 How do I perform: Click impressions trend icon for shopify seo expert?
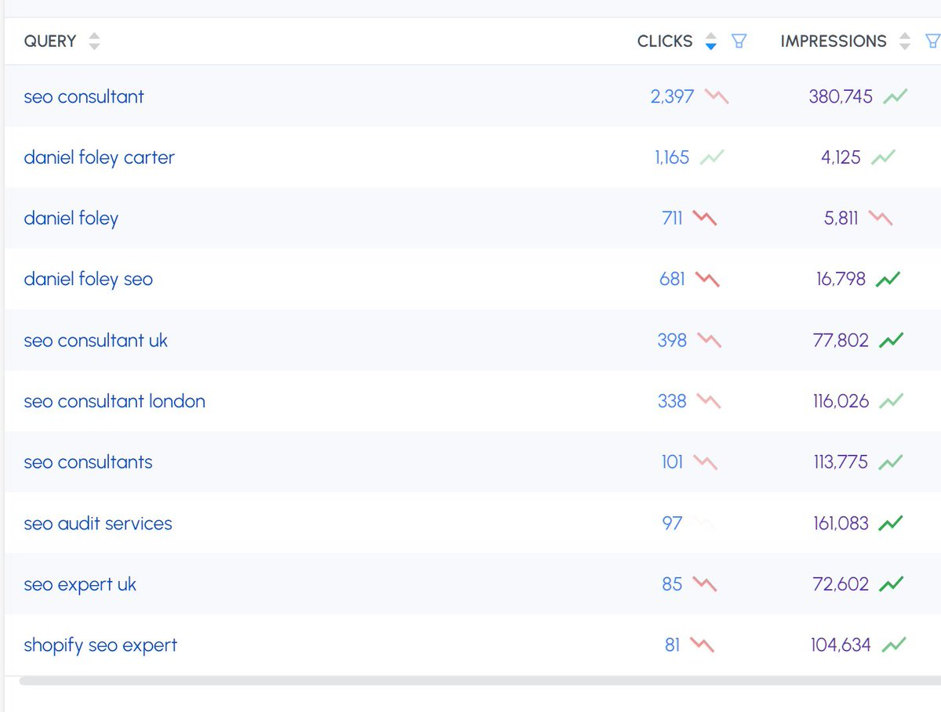point(893,645)
